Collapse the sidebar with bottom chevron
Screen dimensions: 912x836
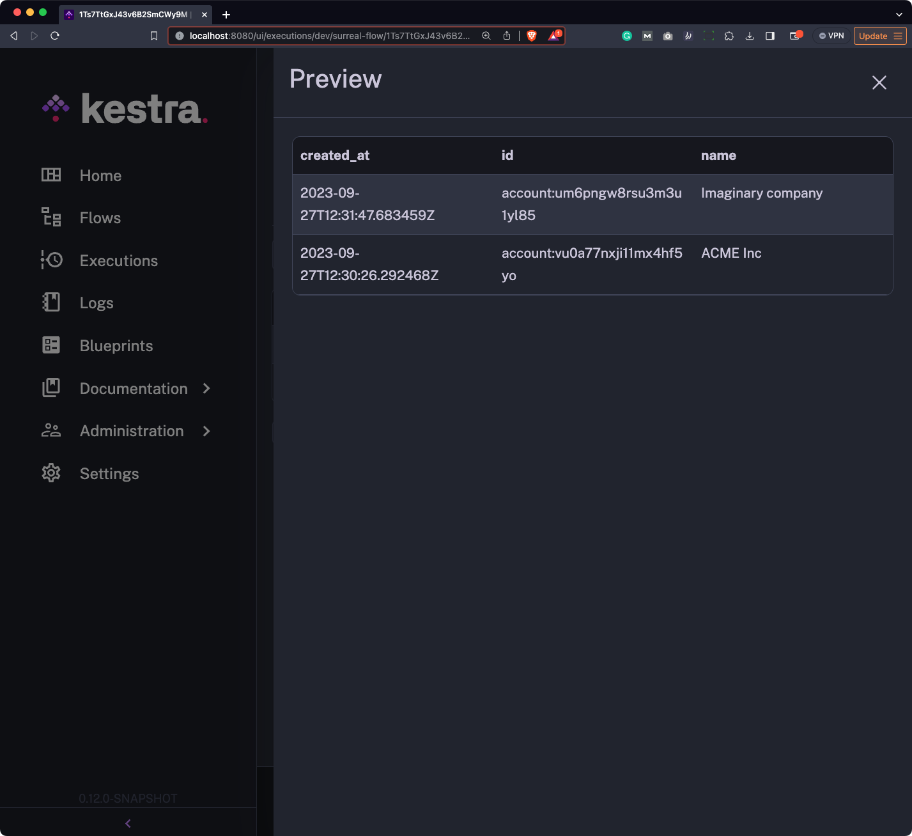(x=128, y=823)
